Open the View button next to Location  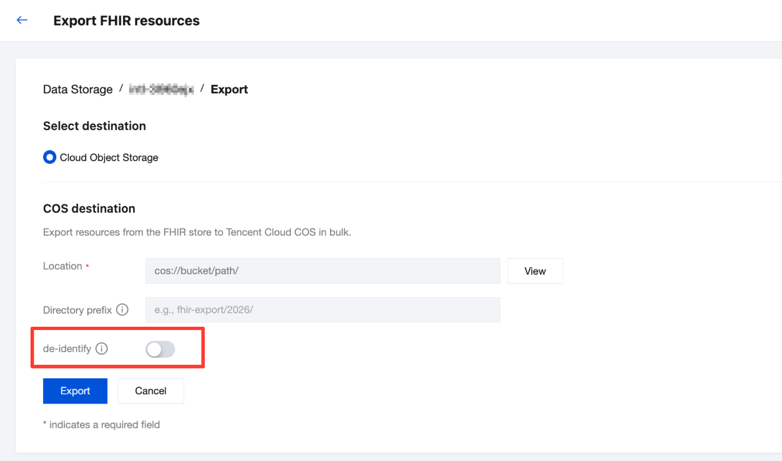tap(535, 271)
